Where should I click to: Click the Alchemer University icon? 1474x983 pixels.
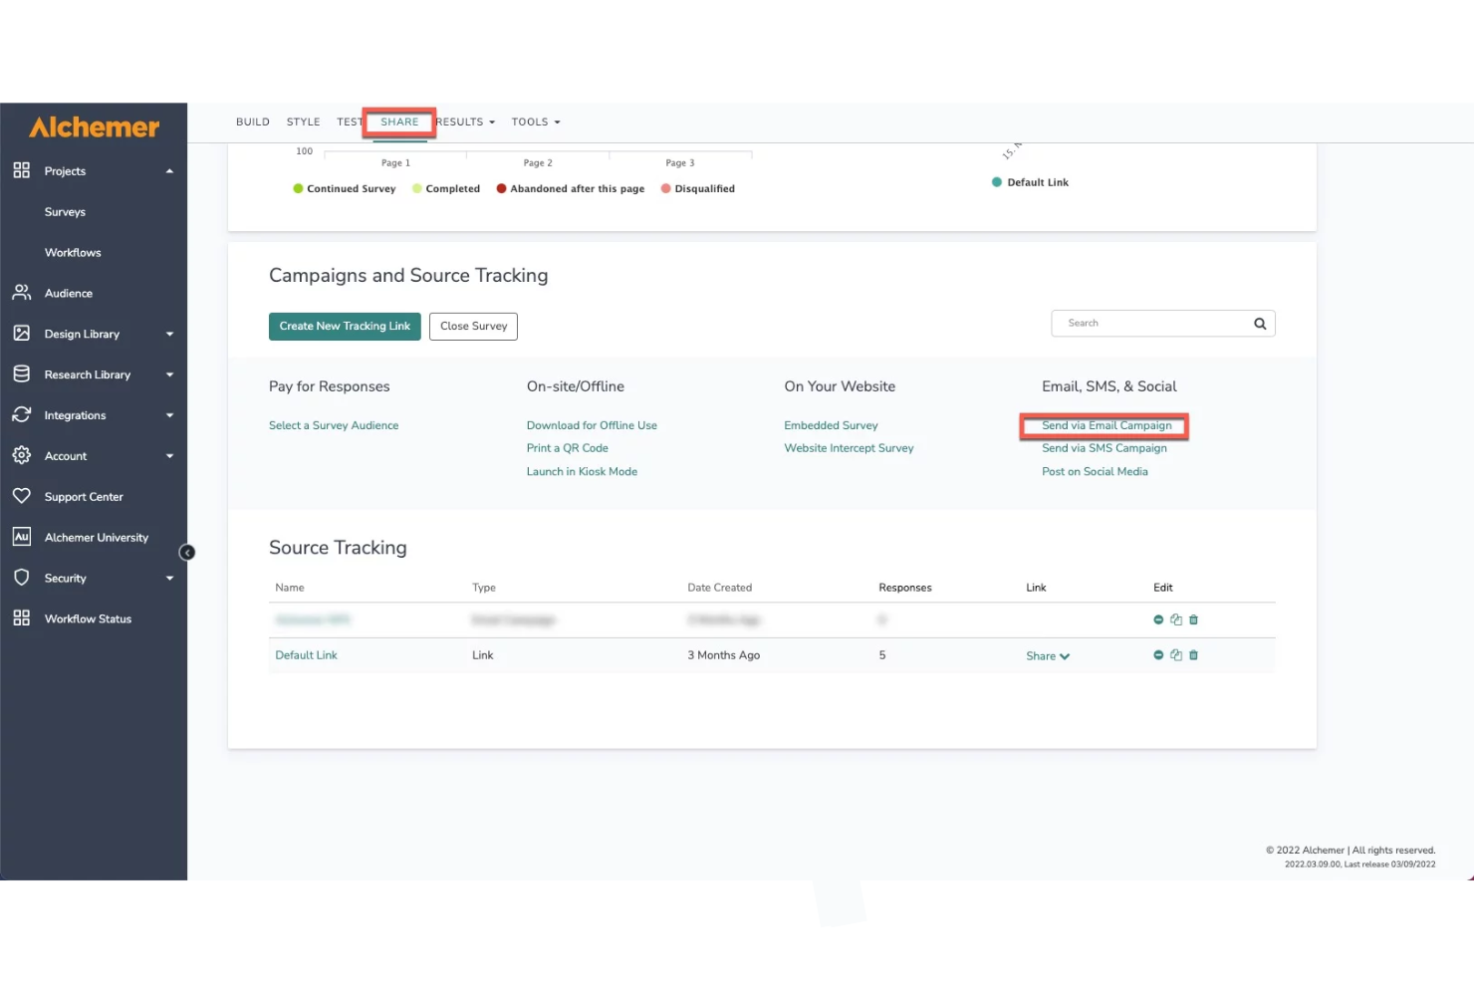pyautogui.click(x=22, y=537)
